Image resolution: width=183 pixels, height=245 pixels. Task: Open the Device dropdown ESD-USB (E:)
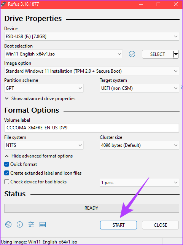[92, 37]
